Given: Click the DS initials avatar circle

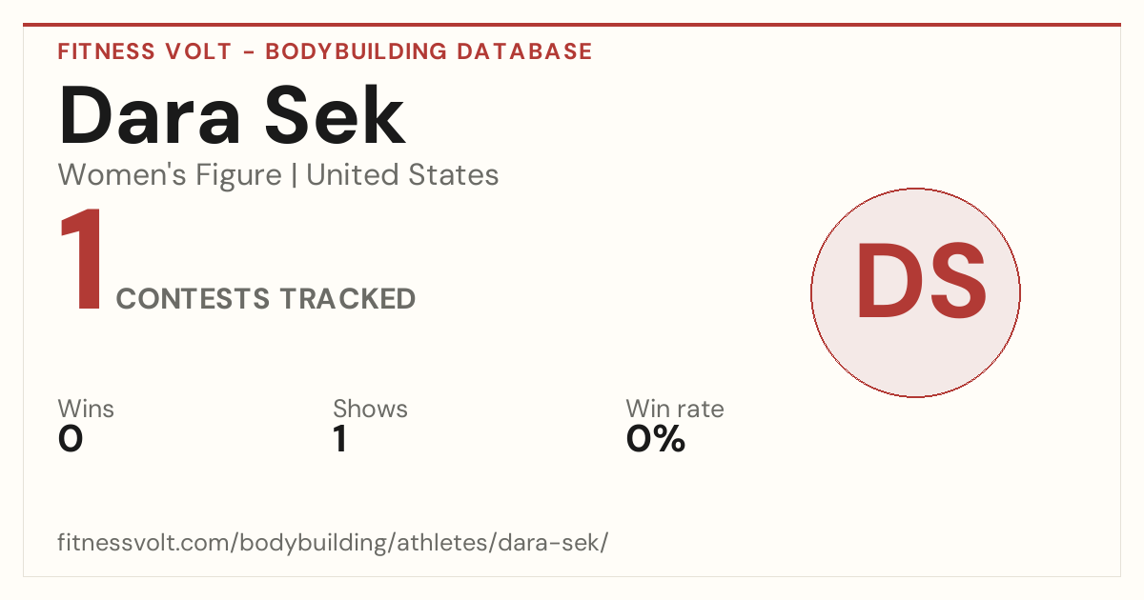Looking at the screenshot, I should click(x=915, y=292).
